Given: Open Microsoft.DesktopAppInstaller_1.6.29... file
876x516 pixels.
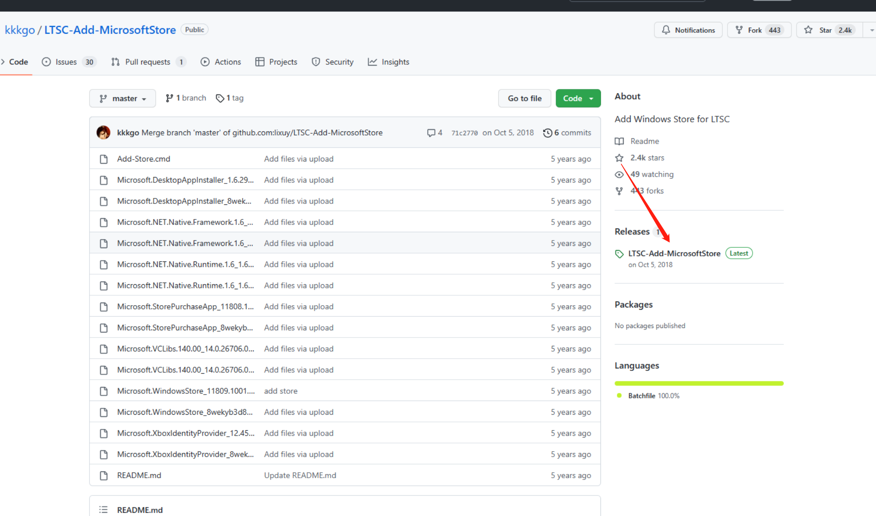Looking at the screenshot, I should 185,180.
